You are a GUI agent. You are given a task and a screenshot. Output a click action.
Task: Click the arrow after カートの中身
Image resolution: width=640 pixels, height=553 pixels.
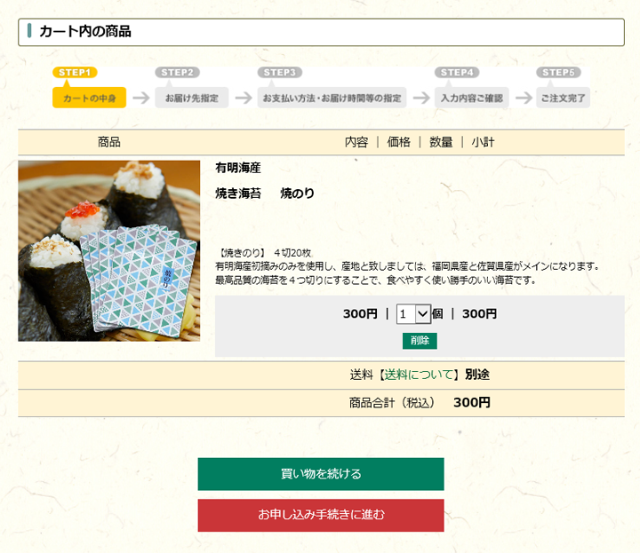140,98
